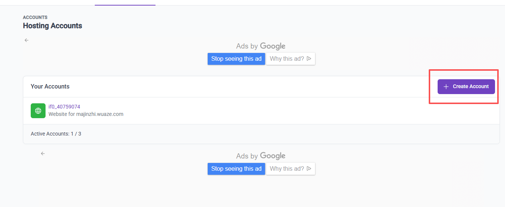Open 'Why this ad?' in the top ad

click(x=287, y=59)
